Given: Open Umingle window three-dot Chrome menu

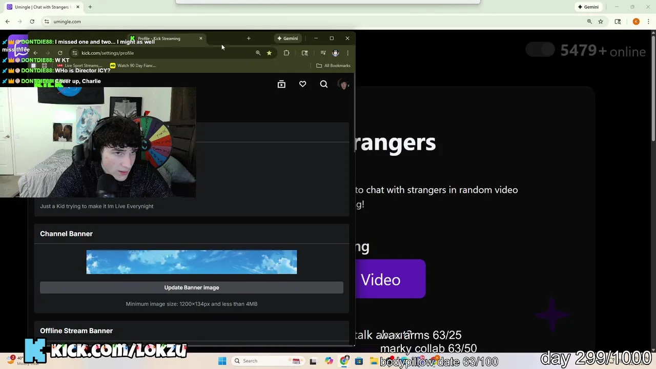Looking at the screenshot, I should tap(648, 22).
